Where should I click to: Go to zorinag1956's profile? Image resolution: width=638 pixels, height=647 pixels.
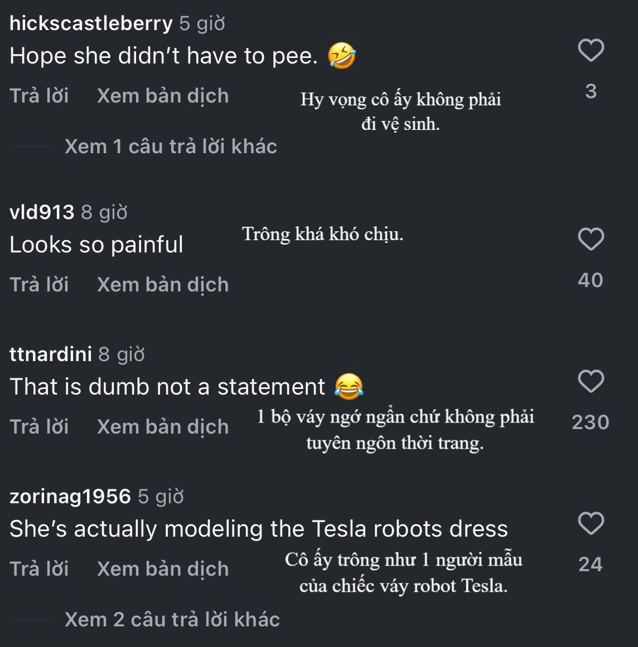pyautogui.click(x=70, y=497)
